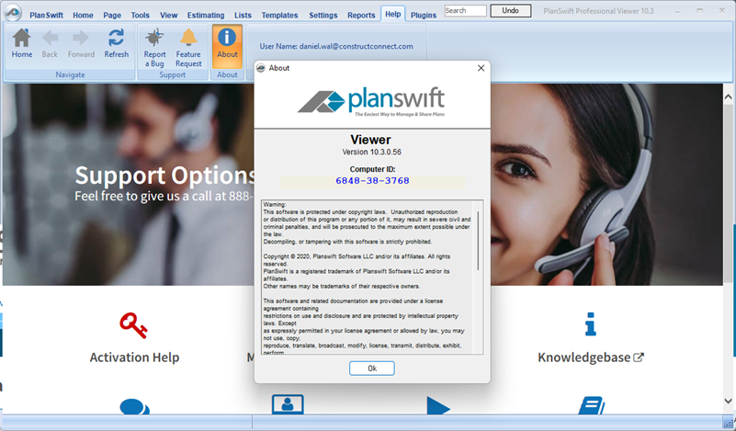This screenshot has width=736, height=431.
Task: Click the PlanSwift application logo button
Action: tap(13, 13)
